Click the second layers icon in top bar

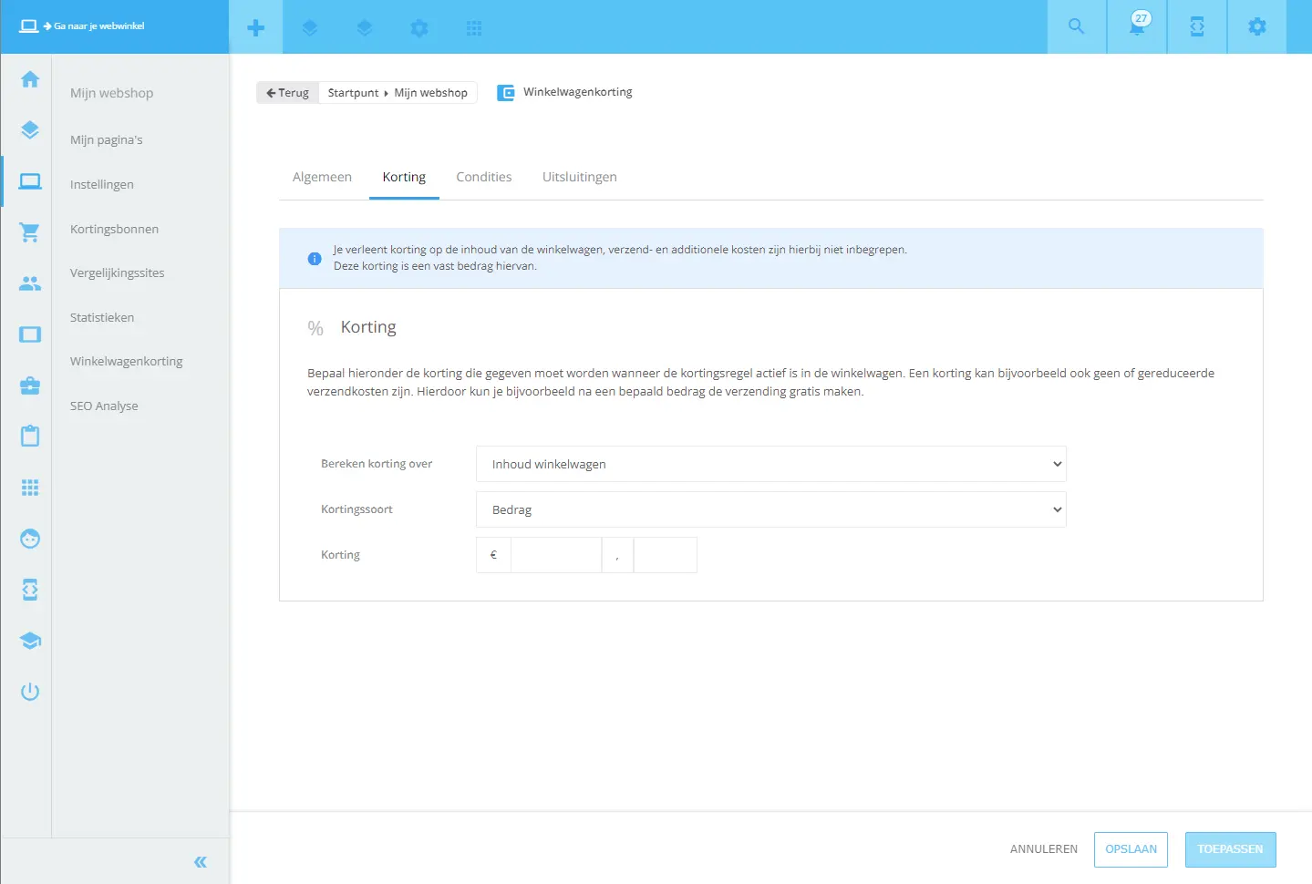coord(365,28)
